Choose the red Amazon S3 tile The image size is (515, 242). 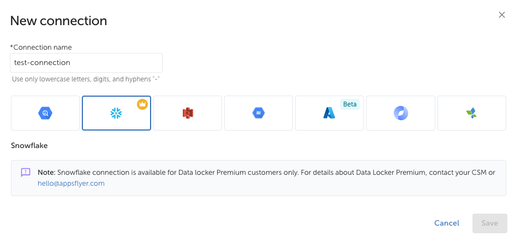click(188, 113)
